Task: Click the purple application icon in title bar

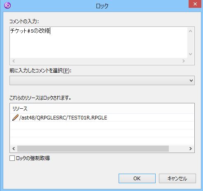Action: pyautogui.click(x=7, y=5)
